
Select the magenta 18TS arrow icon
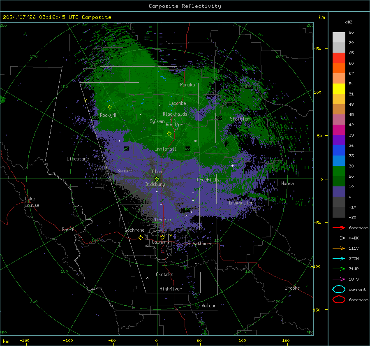coord(339,279)
